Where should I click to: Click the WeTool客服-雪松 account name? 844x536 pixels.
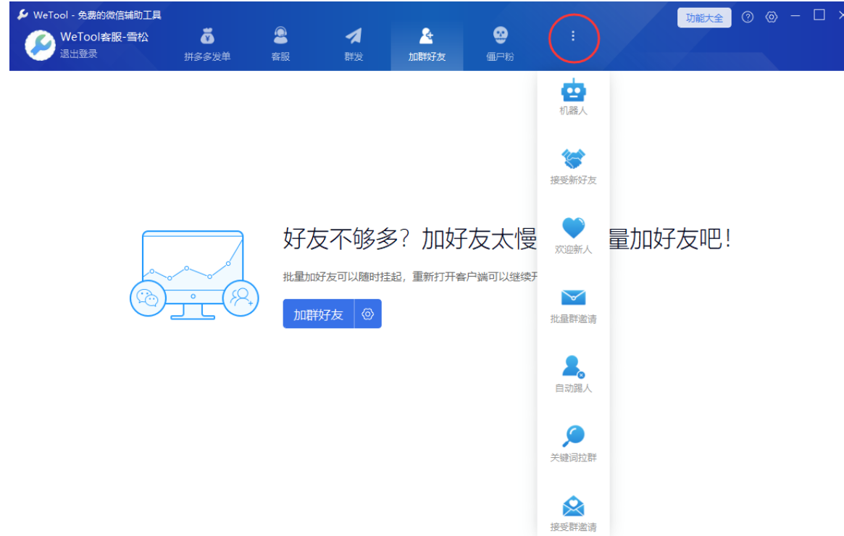[x=104, y=37]
